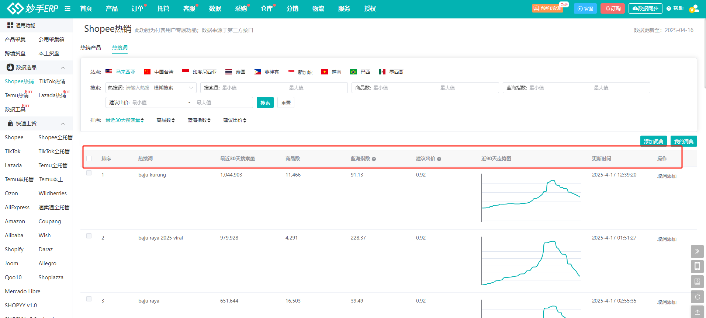Sort by 商品数
Image resolution: width=706 pixels, height=318 pixels.
(166, 120)
